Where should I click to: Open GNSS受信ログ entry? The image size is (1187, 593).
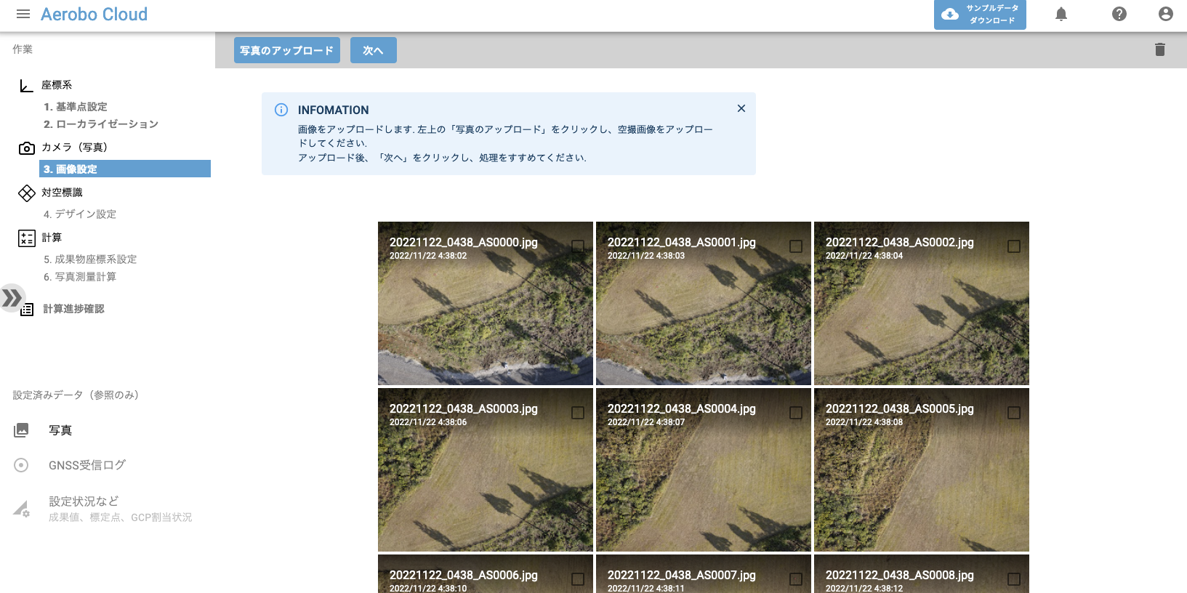pyautogui.click(x=87, y=465)
